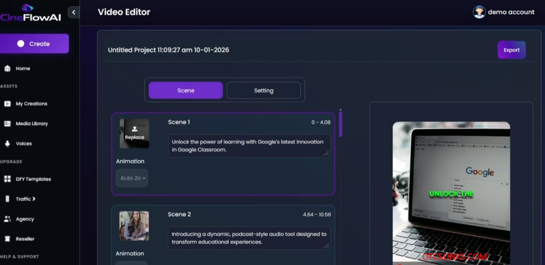Click the DFY Templates grid icon
This screenshot has height=265, width=545.
pos(7,179)
